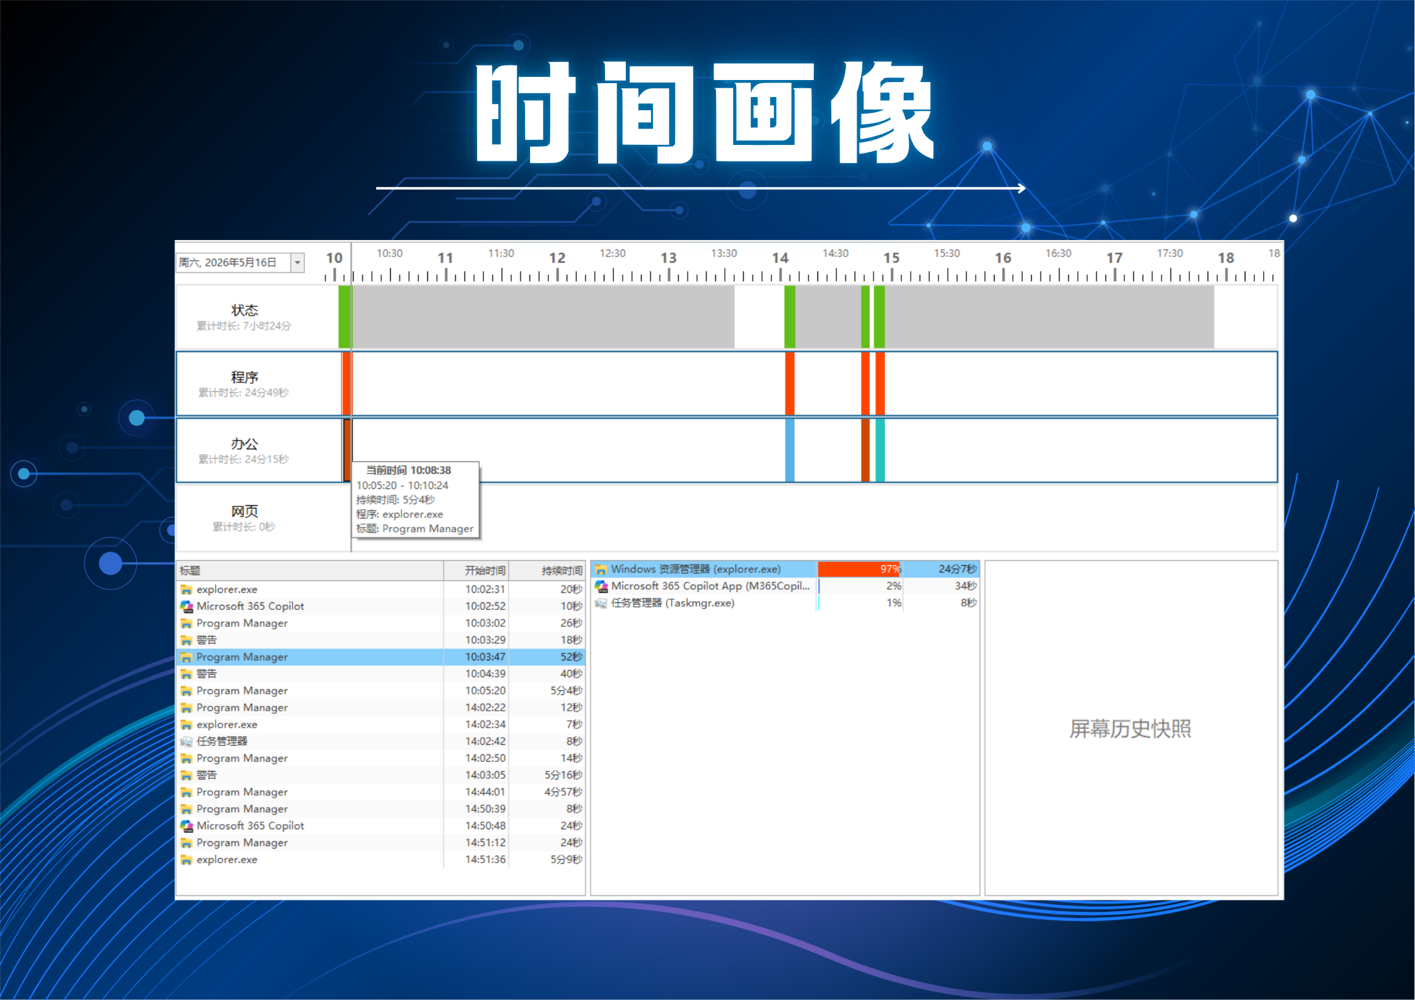Select Program Manager title at 14:44:01
Image resolution: width=1415 pixels, height=1000 pixels.
point(242,792)
